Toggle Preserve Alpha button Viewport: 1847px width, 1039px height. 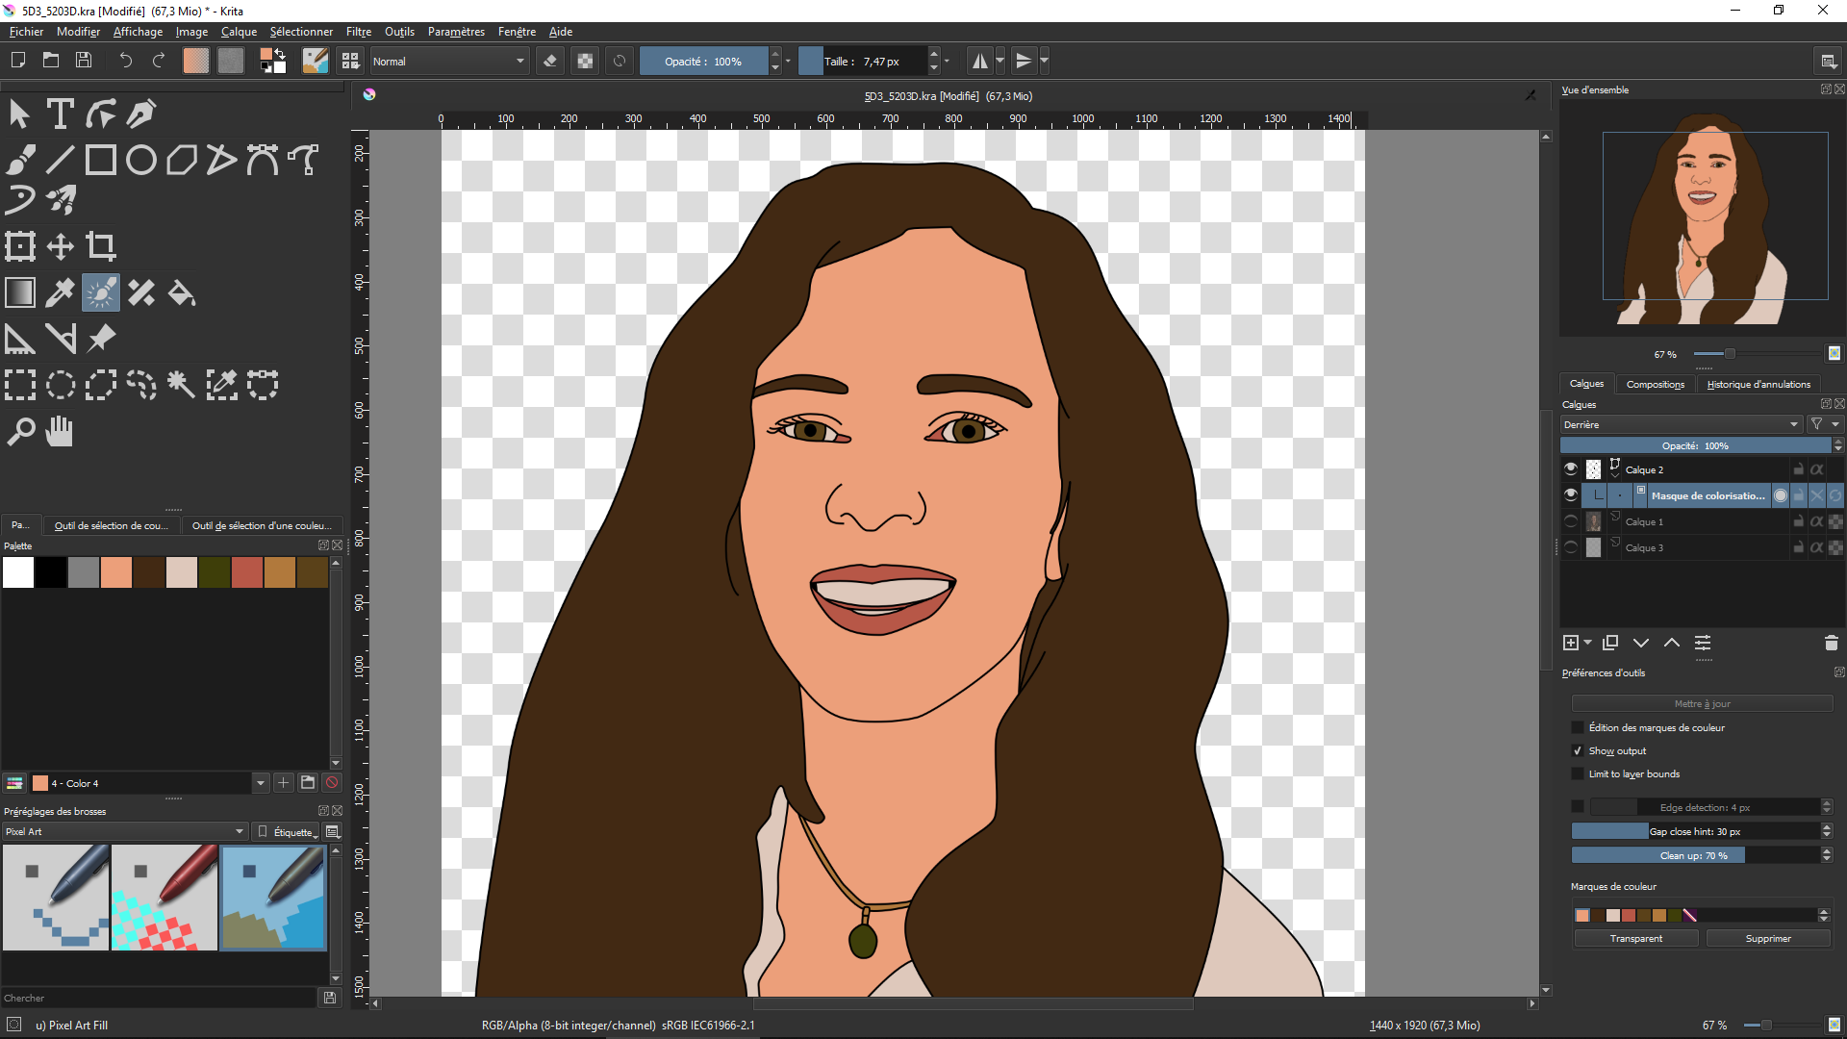(x=585, y=61)
